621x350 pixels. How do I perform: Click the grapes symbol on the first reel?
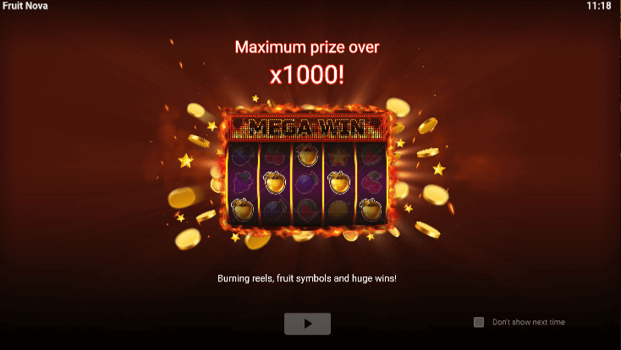[x=242, y=182]
